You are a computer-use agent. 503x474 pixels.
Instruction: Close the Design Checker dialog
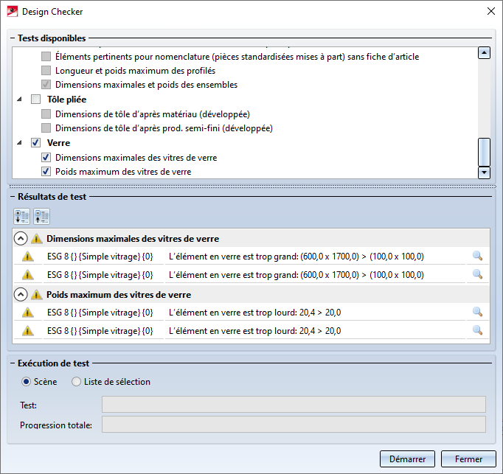click(x=490, y=12)
